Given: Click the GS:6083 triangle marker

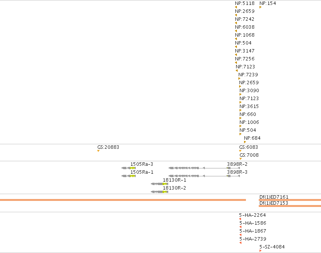Looking at the screenshot, I should [x=240, y=151].
